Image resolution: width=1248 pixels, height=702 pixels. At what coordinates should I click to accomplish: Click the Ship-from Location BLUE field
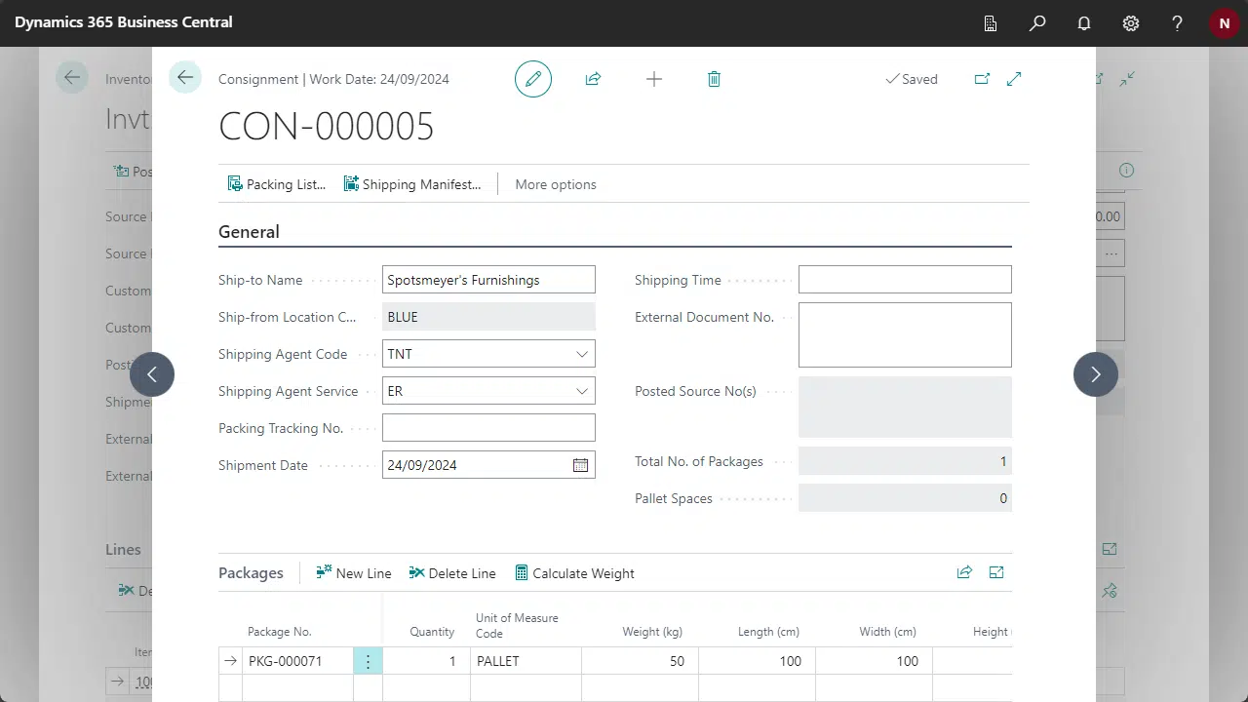coord(488,317)
